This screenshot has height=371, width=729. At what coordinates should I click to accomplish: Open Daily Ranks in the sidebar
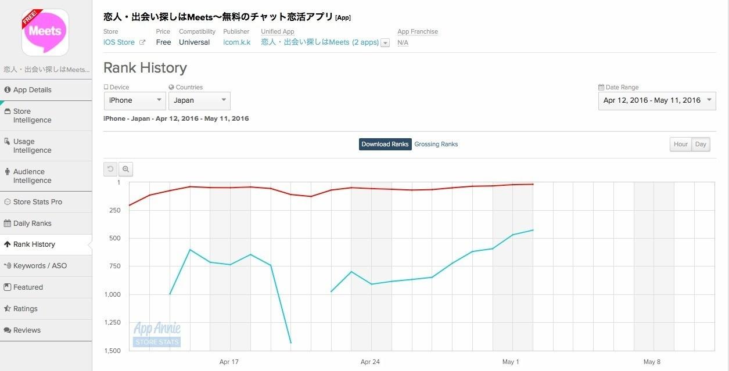click(x=46, y=224)
